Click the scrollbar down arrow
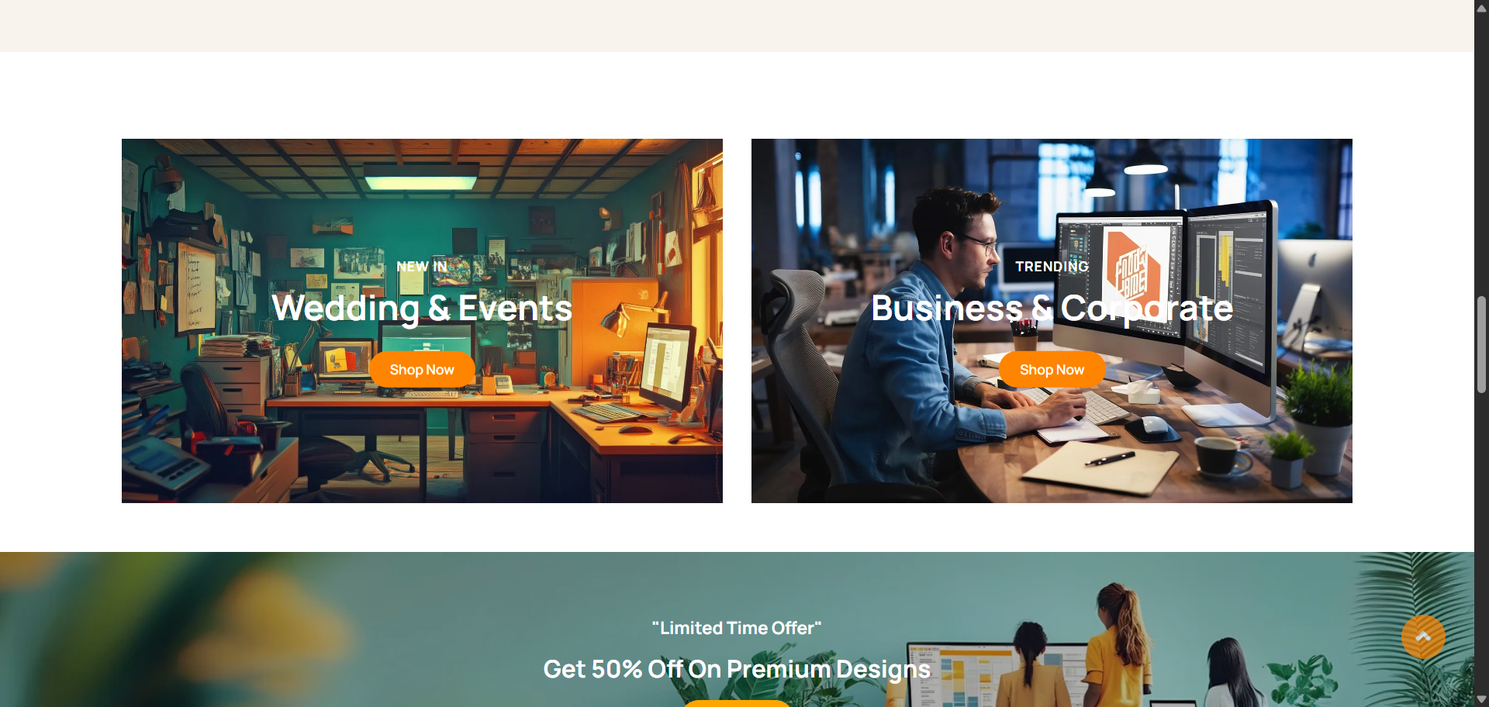Screen dimensions: 1489x707 click(1481, 699)
